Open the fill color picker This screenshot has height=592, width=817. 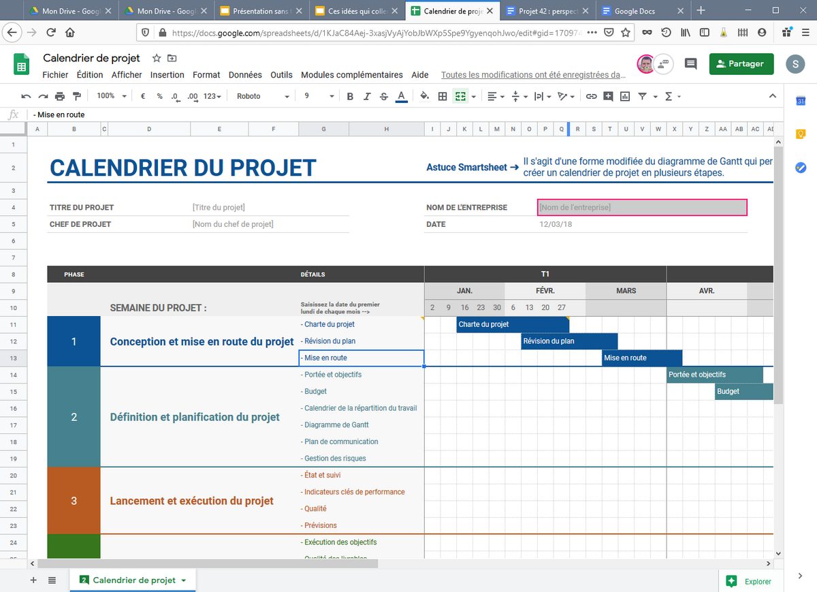pyautogui.click(x=425, y=96)
